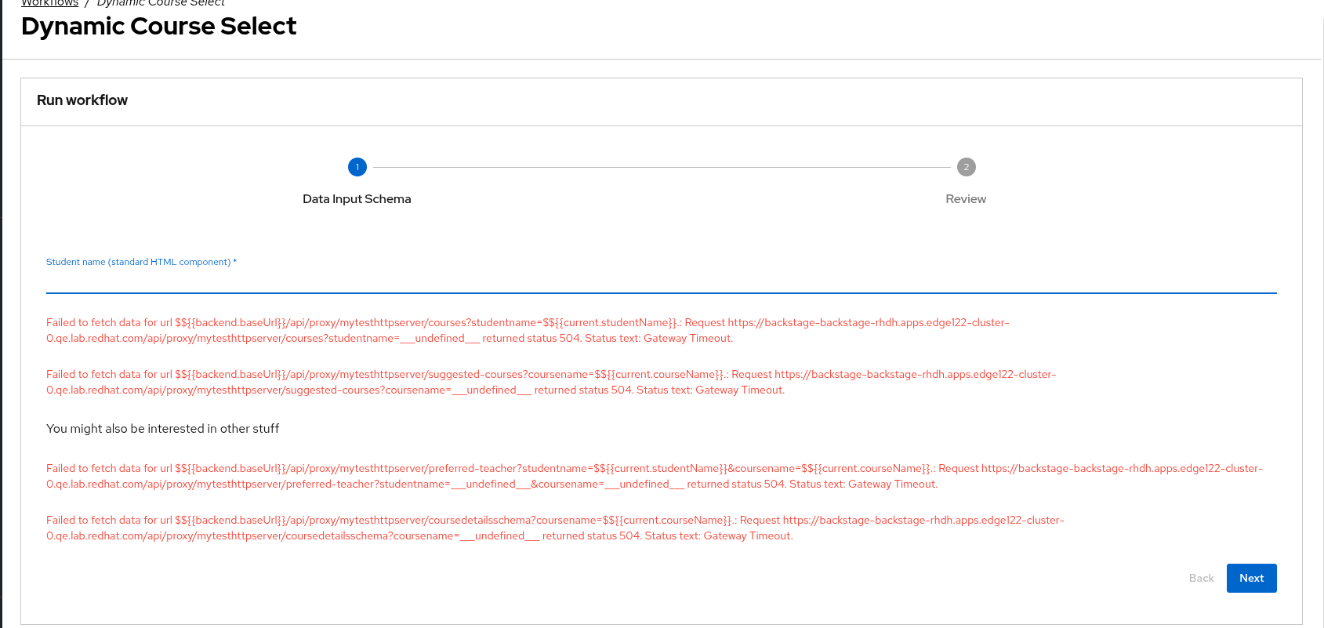Click the 'You might also be interested' text

[x=162, y=429]
